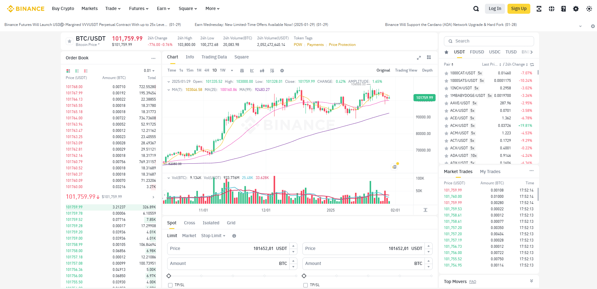Viewport: 597px width, 289px height.
Task: Expand the announcements list chevron
Action: (580, 26)
